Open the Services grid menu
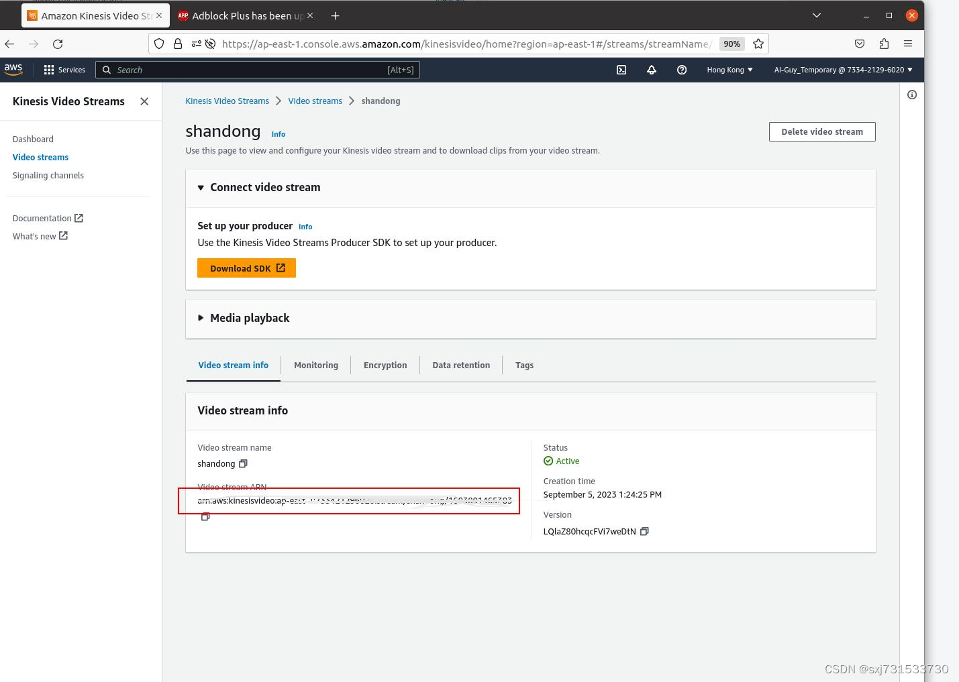Screen dimensions: 959x682 click(x=64, y=70)
